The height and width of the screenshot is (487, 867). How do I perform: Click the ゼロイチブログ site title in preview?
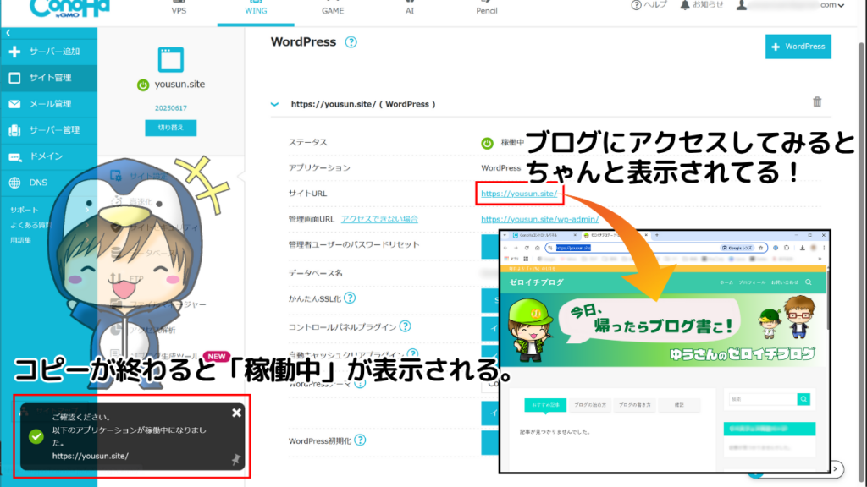tap(536, 282)
